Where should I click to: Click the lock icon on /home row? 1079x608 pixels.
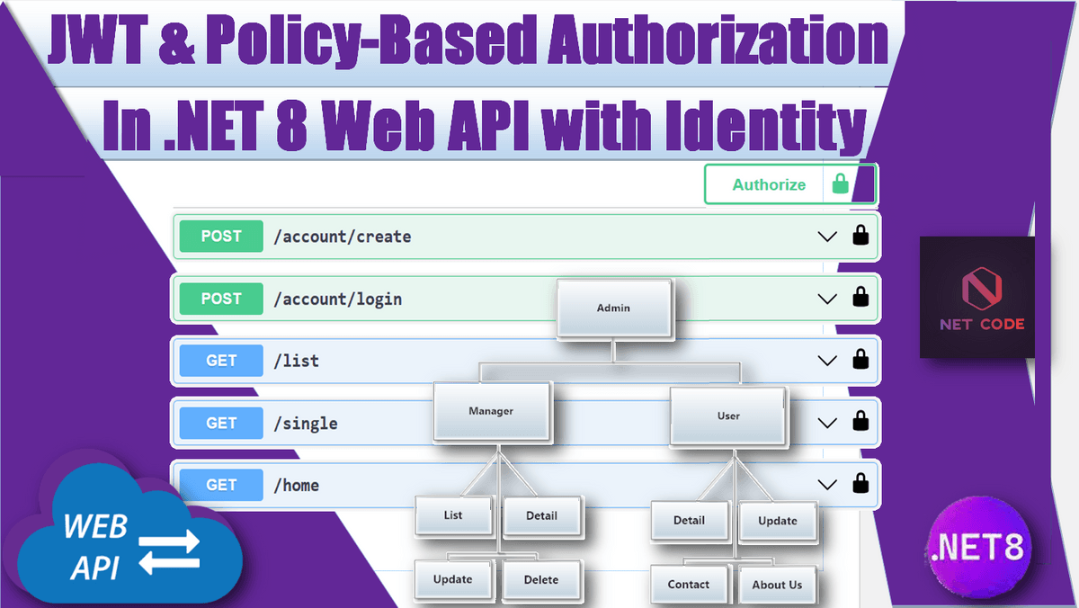861,484
